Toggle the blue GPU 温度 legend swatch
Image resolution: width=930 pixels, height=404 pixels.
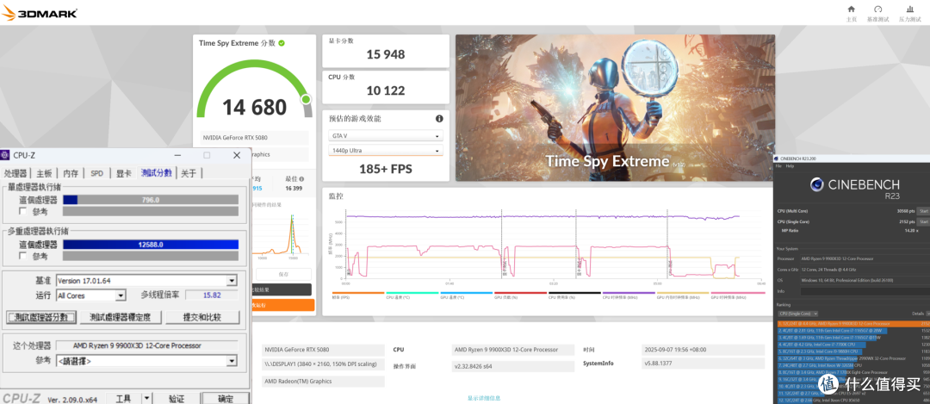pyautogui.click(x=466, y=293)
